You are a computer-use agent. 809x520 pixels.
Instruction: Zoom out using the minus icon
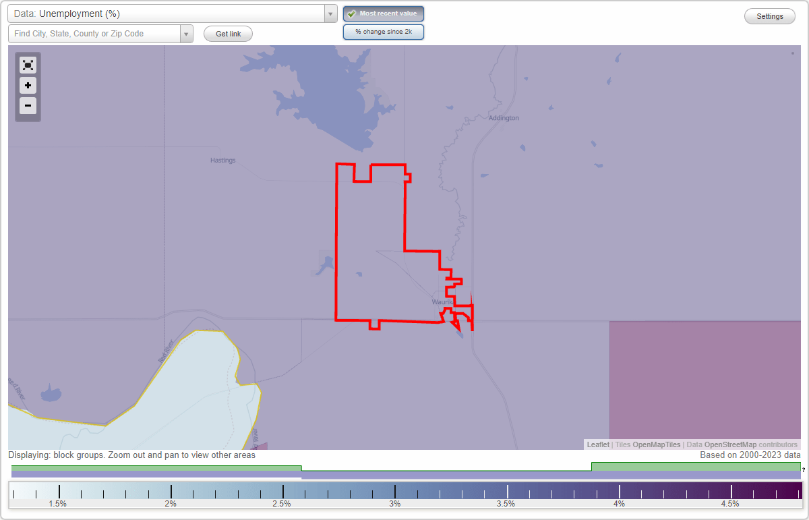pos(28,106)
